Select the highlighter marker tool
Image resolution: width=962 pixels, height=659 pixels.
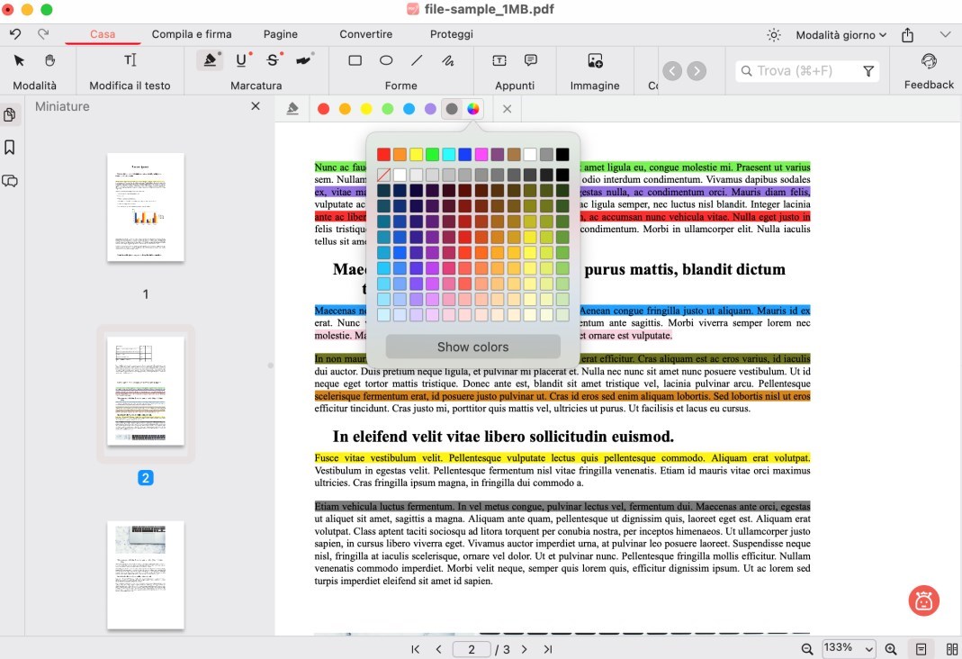tap(210, 60)
